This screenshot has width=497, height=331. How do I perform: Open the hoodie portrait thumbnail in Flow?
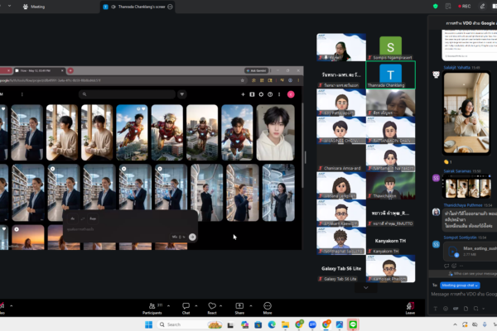pyautogui.click(x=275, y=132)
